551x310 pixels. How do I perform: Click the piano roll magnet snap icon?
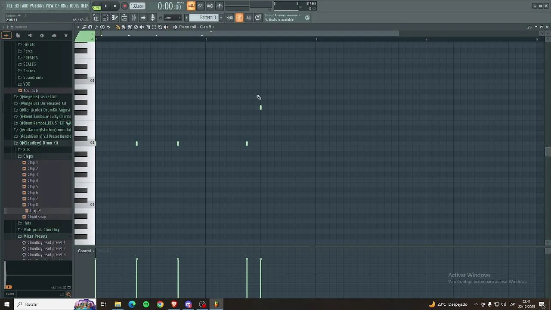(90, 27)
